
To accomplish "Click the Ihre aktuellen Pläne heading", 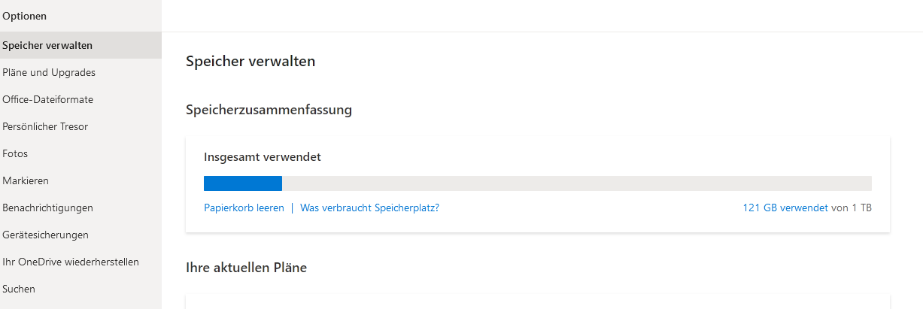I will coord(246,267).
